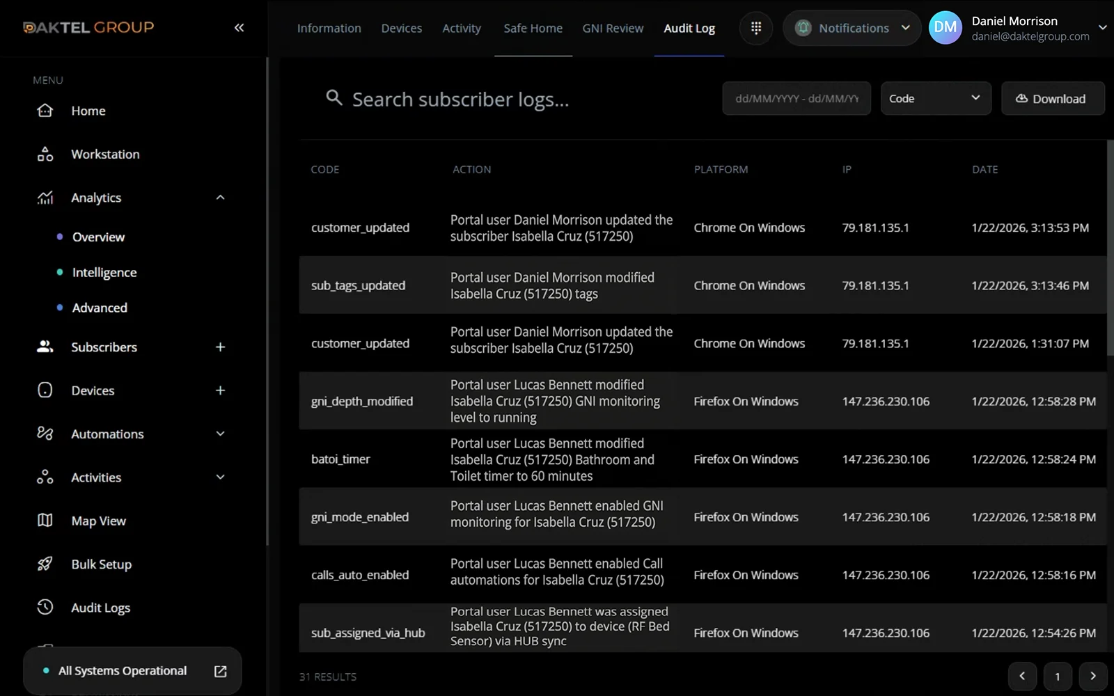Expand the Activities chevron
The image size is (1114, 696).
220,477
